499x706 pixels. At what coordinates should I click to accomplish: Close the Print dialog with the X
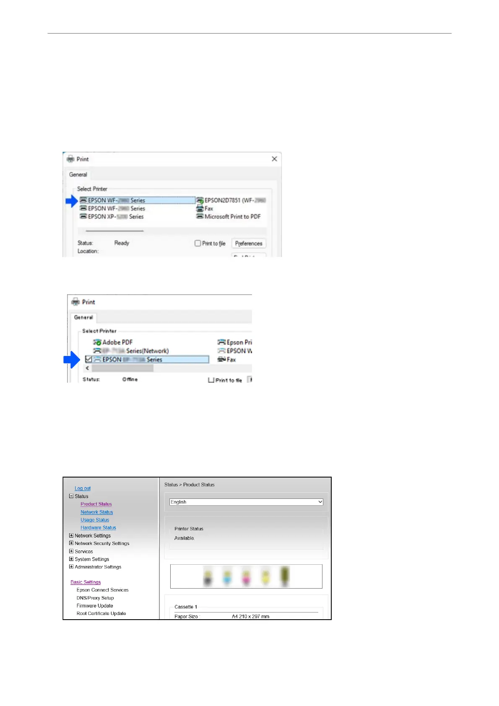274,159
